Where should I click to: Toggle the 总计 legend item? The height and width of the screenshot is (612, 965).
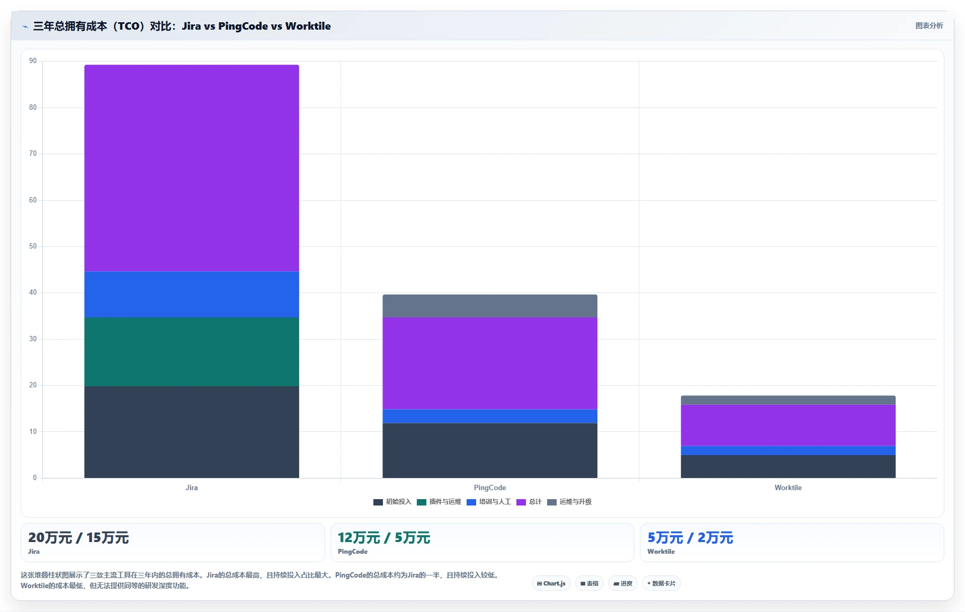pos(529,502)
